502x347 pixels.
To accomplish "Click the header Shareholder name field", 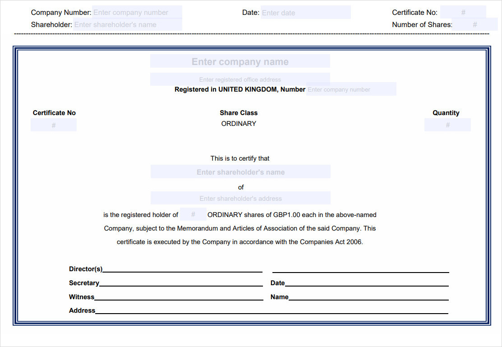I will click(x=128, y=24).
